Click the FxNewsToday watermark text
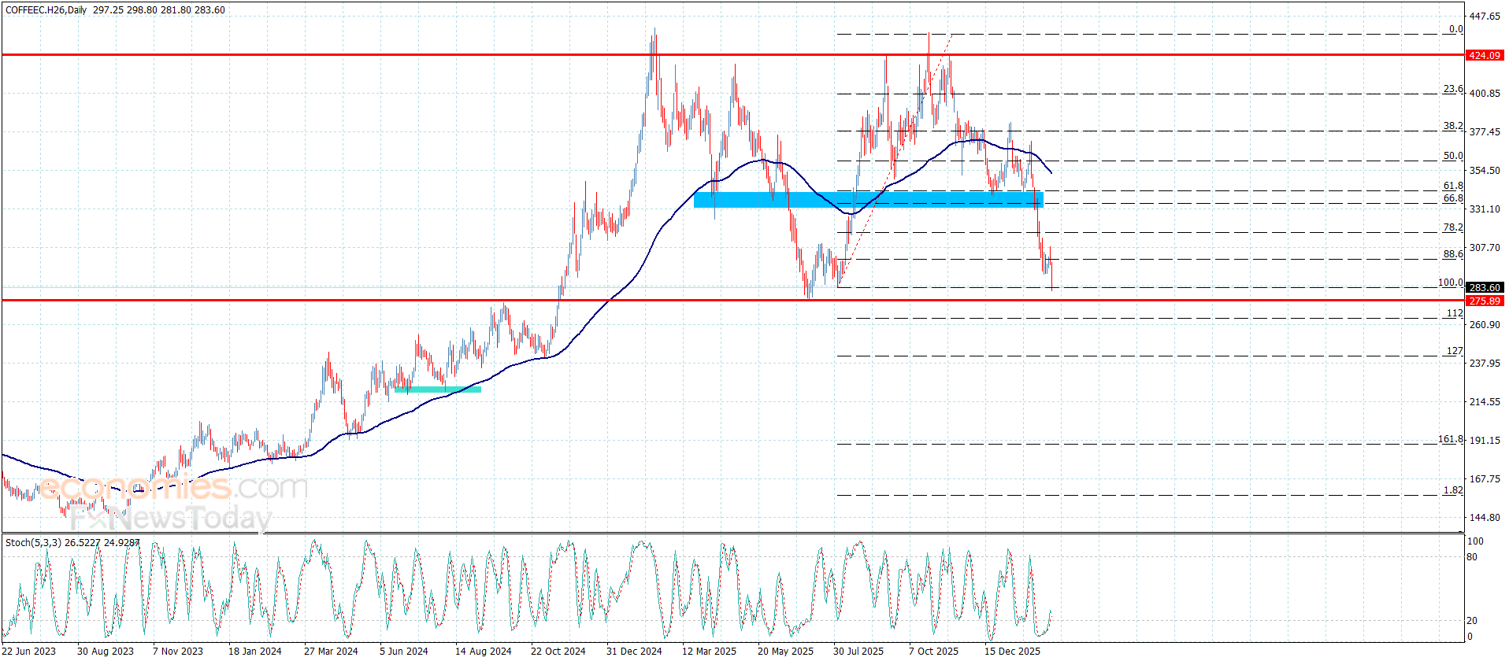The width and height of the screenshot is (1509, 661). (x=170, y=519)
